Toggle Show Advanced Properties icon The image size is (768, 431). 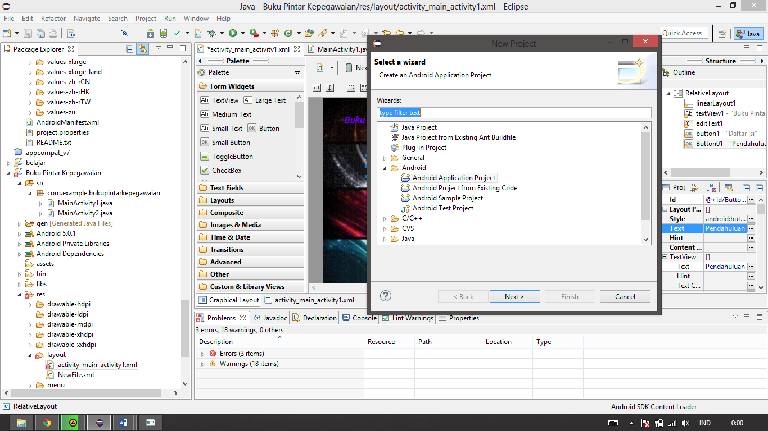[694, 188]
